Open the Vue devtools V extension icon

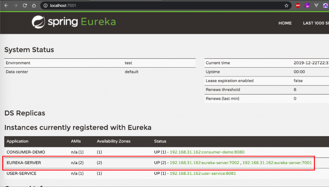coord(316,6)
